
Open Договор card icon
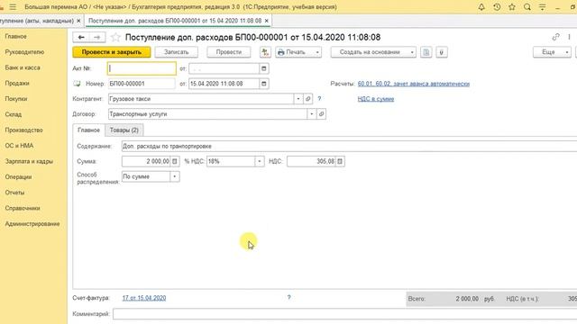click(x=321, y=114)
